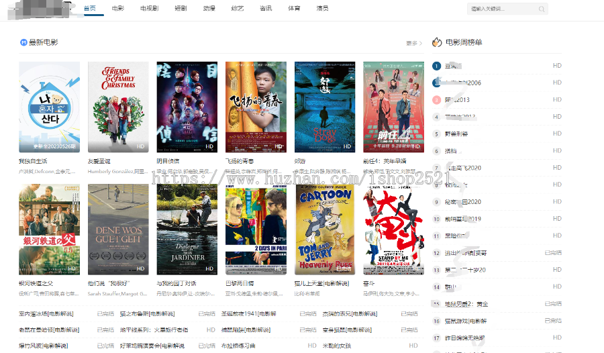Open the 奋斗 Stand By Me poster

[394, 230]
